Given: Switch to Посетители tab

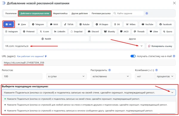Looking at the screenshot, I should click(11, 13).
